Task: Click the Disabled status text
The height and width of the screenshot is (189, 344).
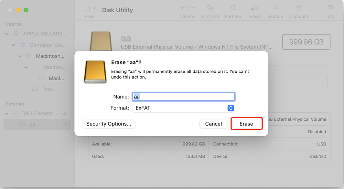Action: 317,132
